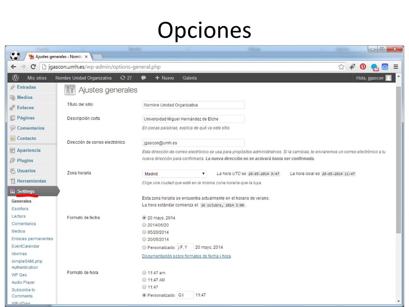Open the Chrome hamburger menu

click(396, 67)
